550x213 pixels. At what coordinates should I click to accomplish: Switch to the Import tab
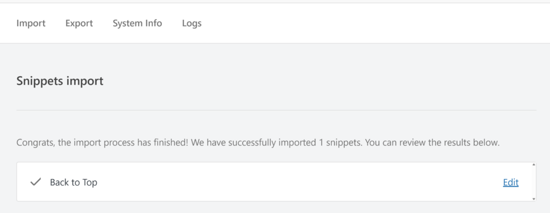(31, 24)
